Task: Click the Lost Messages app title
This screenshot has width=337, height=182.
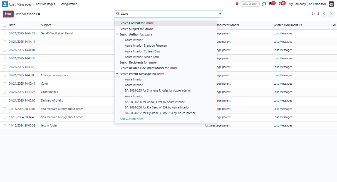Action: coord(20,4)
